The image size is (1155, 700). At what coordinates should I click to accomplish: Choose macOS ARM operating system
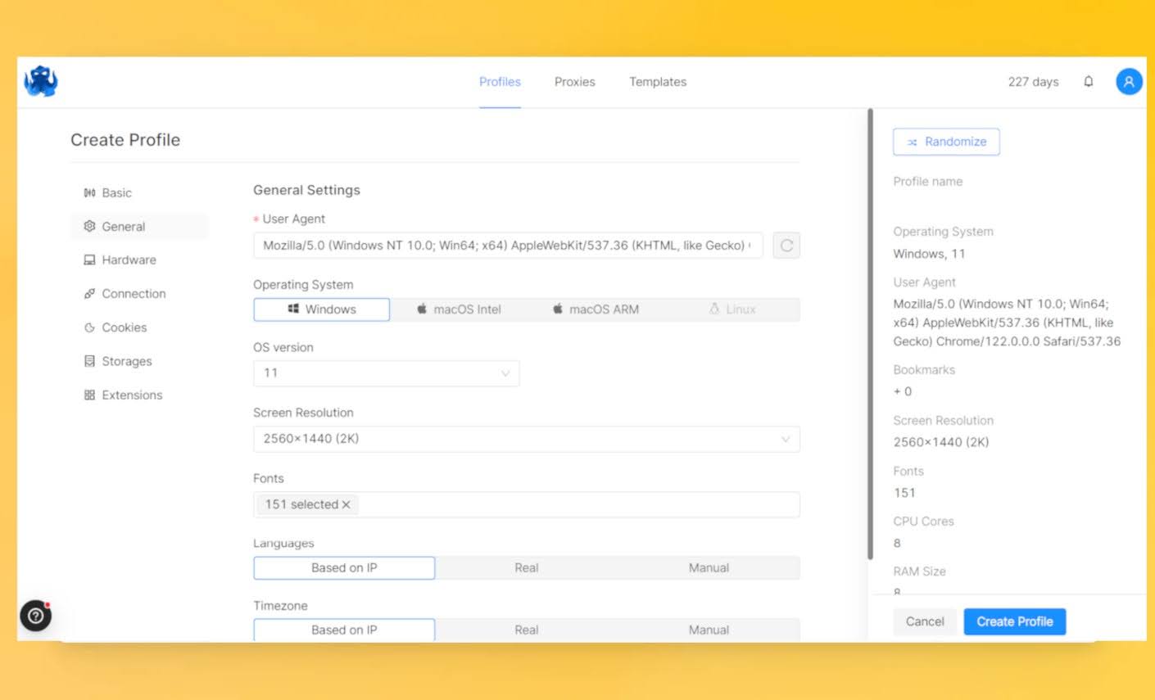click(596, 309)
